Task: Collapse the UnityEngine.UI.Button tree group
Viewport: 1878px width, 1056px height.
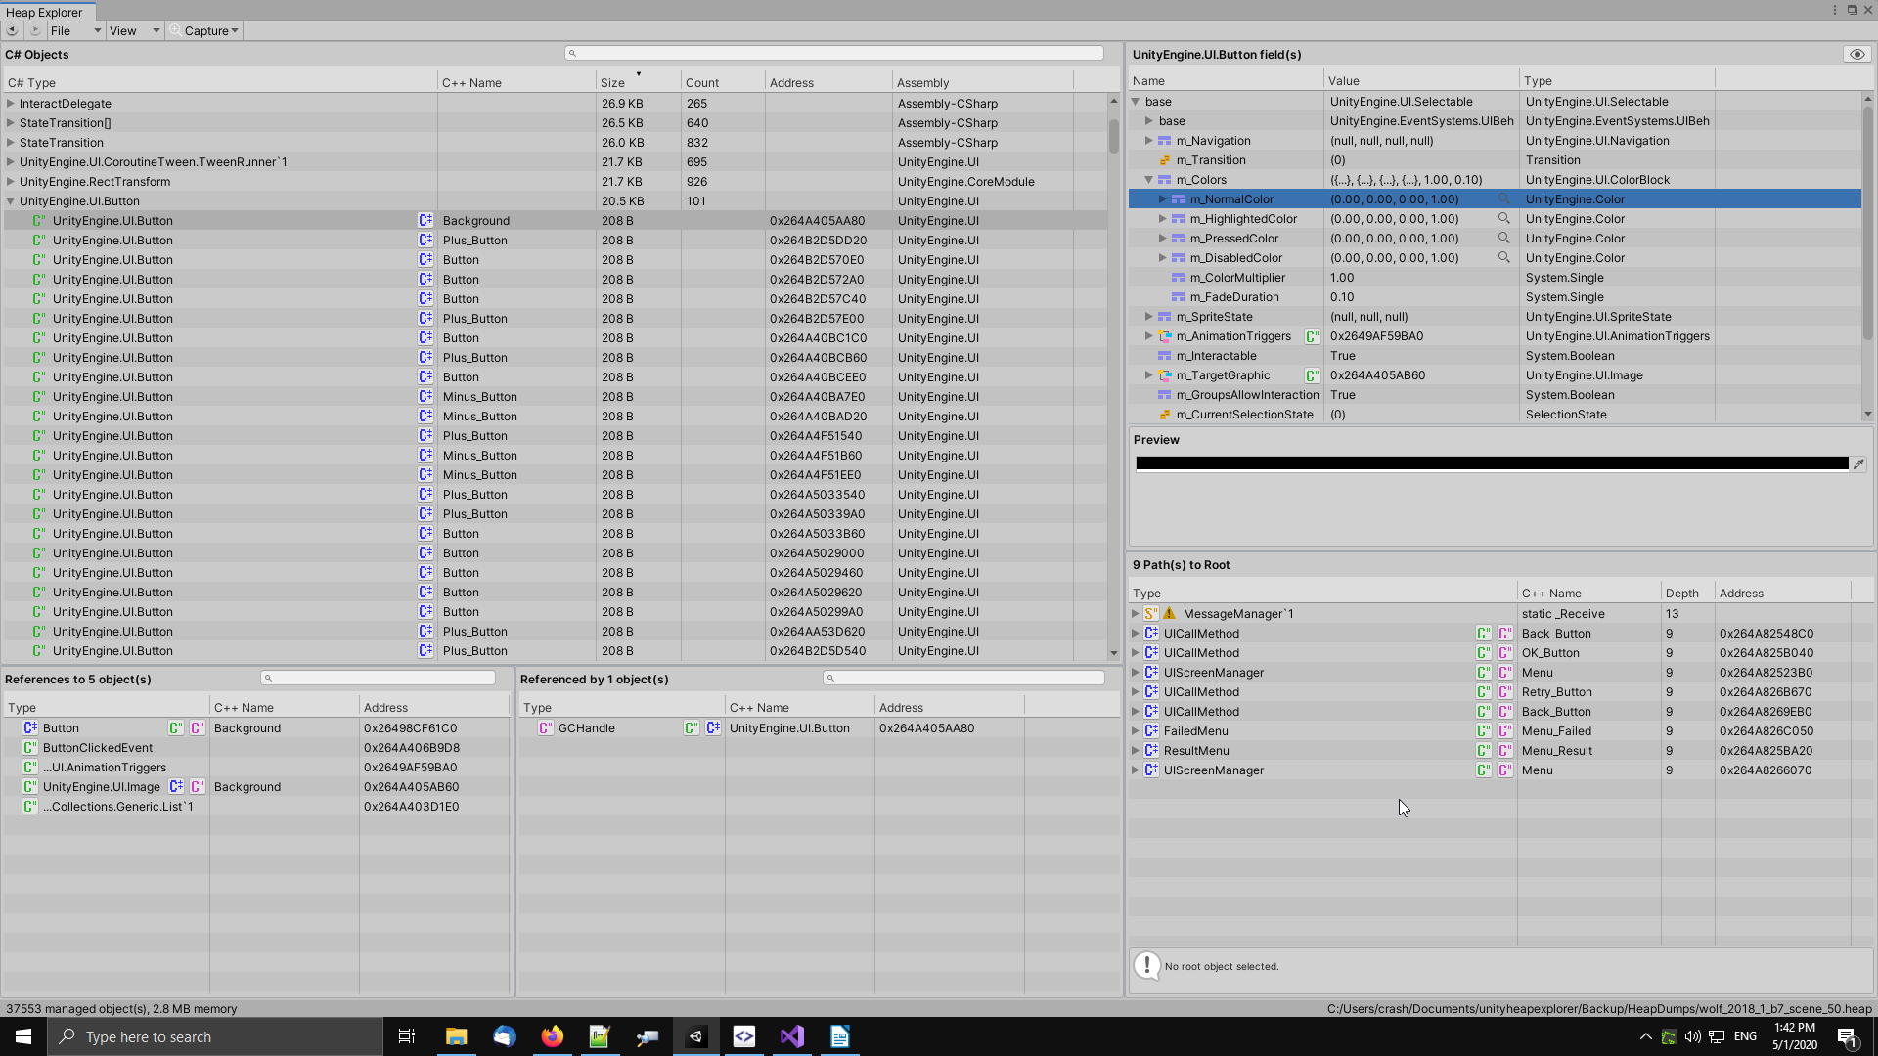Action: pyautogui.click(x=11, y=201)
